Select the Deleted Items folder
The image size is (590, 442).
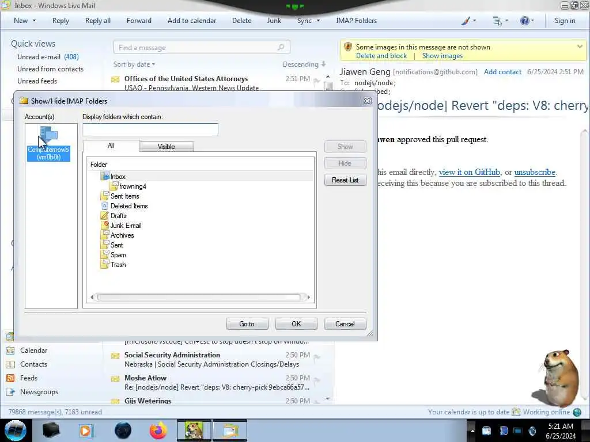click(128, 206)
